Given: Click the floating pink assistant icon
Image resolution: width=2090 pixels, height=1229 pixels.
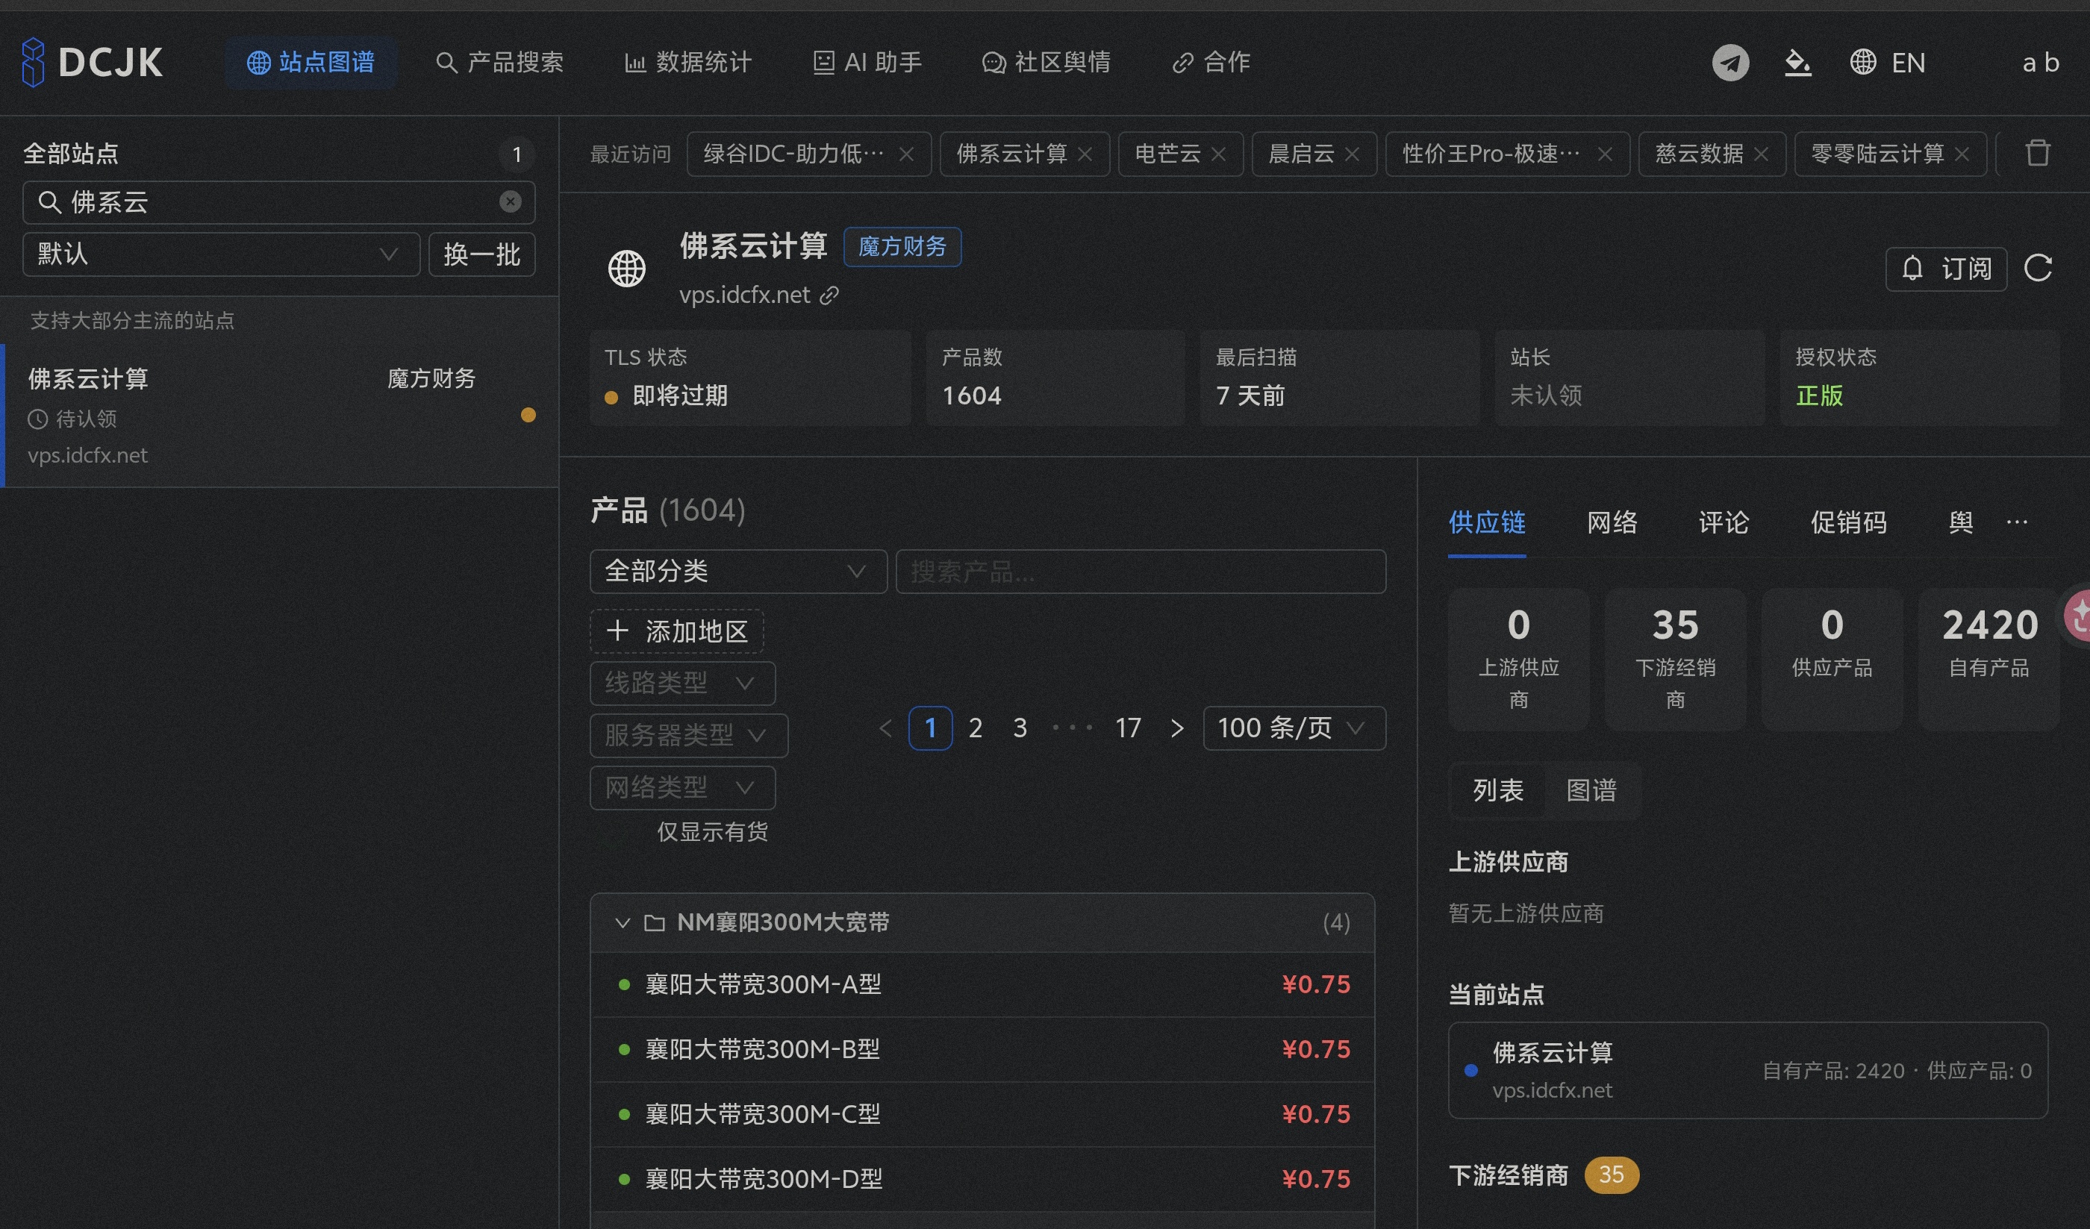Looking at the screenshot, I should [x=2077, y=616].
